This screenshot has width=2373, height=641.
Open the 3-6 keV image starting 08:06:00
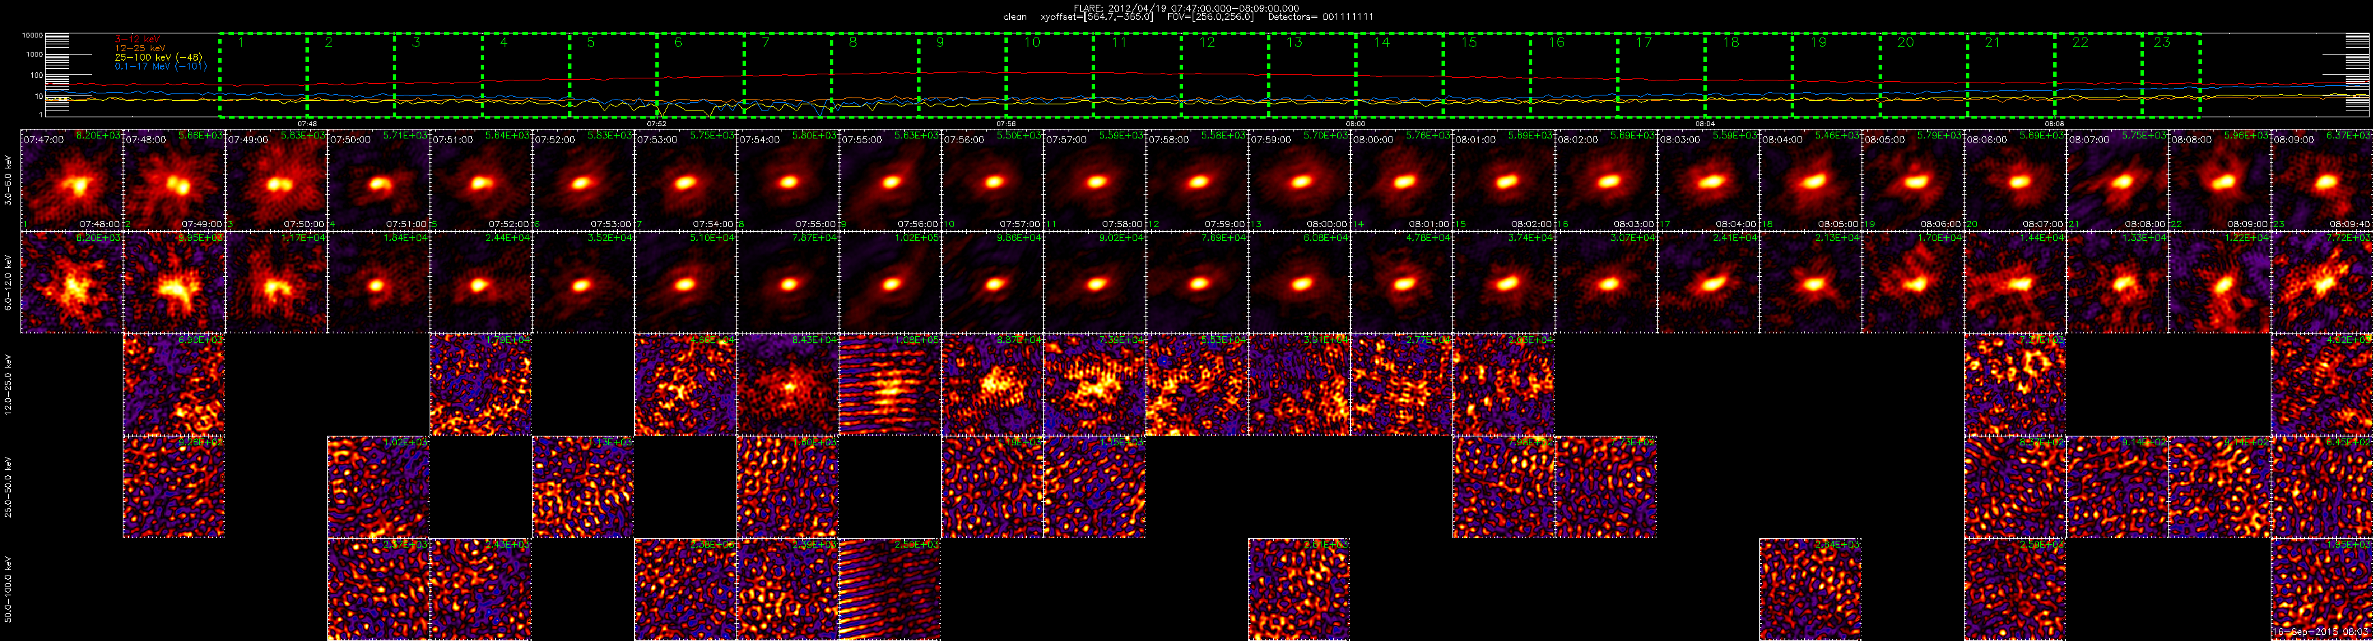pyautogui.click(x=2014, y=181)
